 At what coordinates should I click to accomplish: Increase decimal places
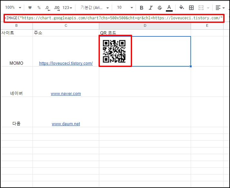pyautogui.click(x=57, y=8)
